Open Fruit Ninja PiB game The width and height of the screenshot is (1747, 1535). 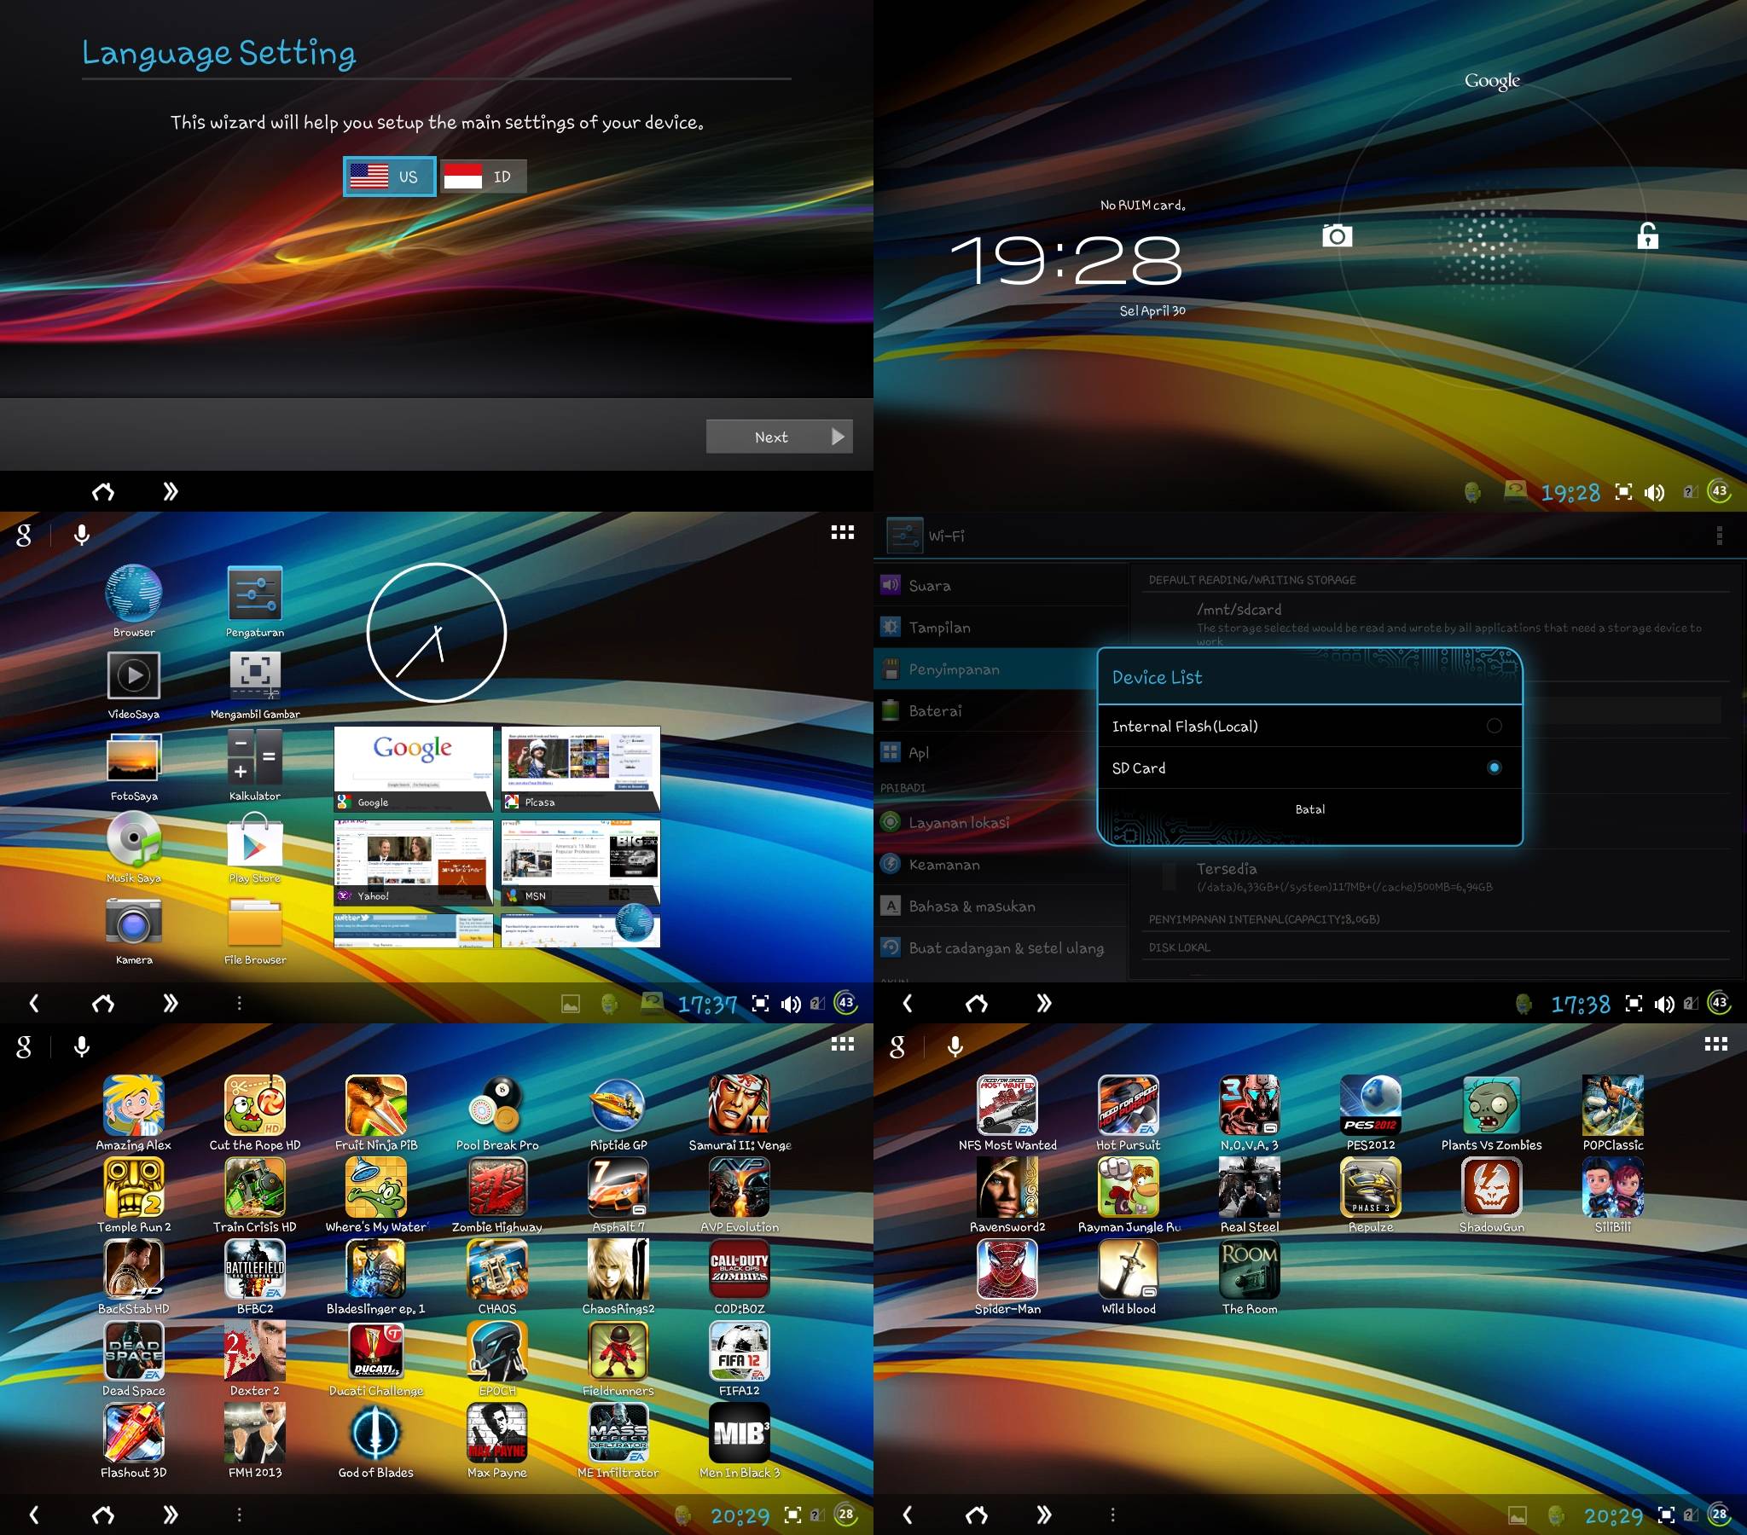[x=376, y=1114]
